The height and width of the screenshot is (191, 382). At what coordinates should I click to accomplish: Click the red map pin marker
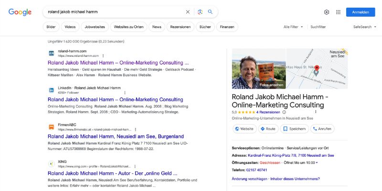pyautogui.click(x=317, y=68)
